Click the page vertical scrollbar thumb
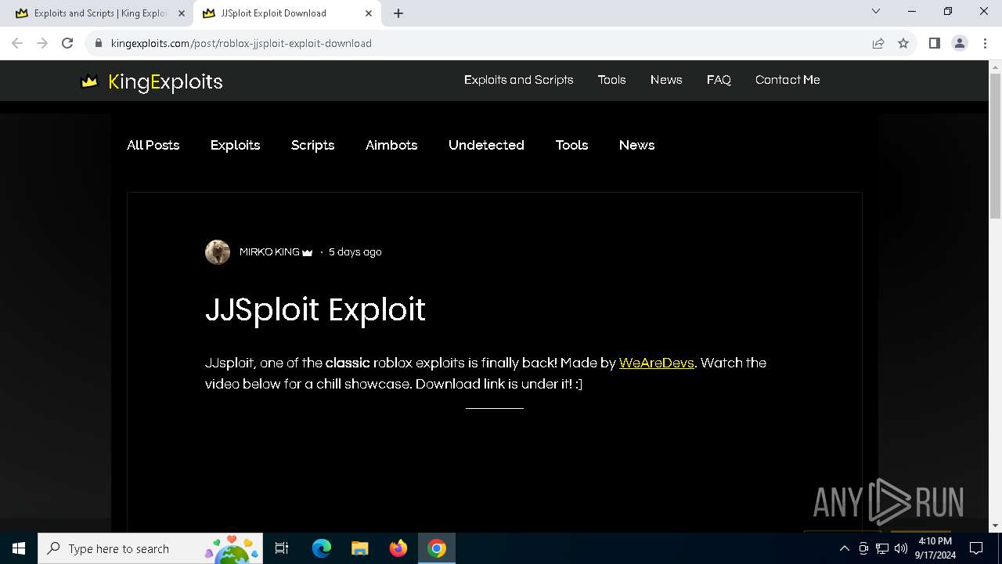Viewport: 1002px width, 564px height. pos(995,146)
